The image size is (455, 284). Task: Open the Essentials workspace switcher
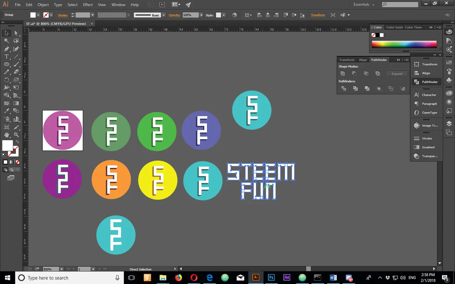coord(364,5)
